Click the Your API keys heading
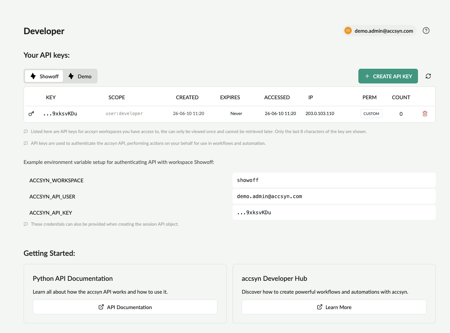The height and width of the screenshot is (333, 450). point(47,55)
